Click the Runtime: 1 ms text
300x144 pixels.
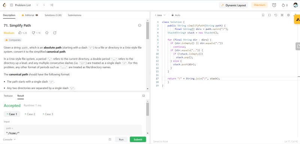tap(32, 105)
